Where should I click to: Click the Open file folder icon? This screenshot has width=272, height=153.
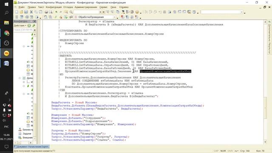coord(21,12)
